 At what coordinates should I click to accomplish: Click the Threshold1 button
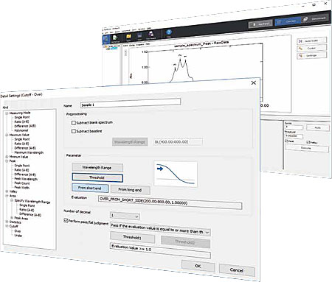132,237
